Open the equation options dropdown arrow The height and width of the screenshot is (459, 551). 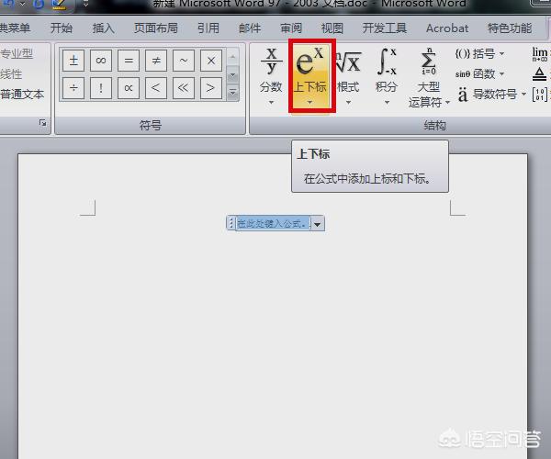[x=318, y=224]
